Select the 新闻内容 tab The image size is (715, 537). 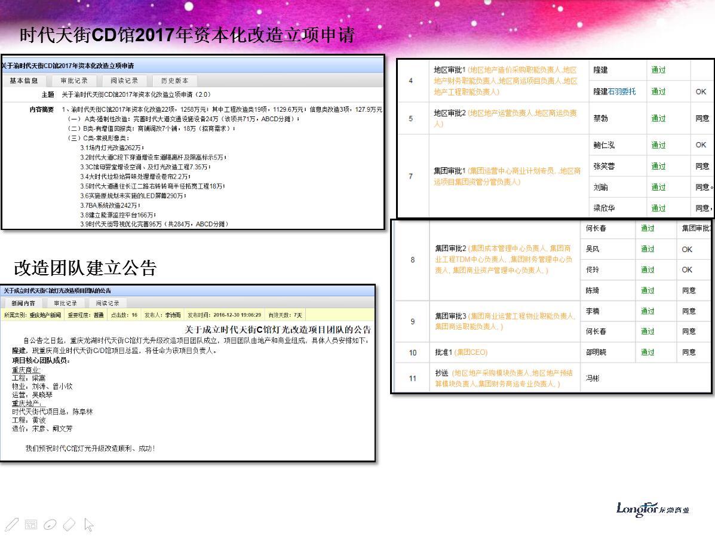pos(23,303)
